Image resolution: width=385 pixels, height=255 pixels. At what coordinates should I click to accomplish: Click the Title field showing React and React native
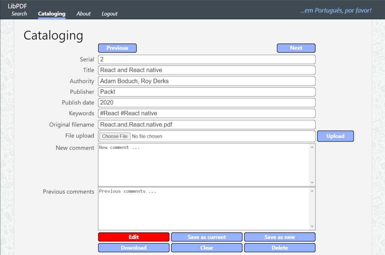(x=207, y=70)
